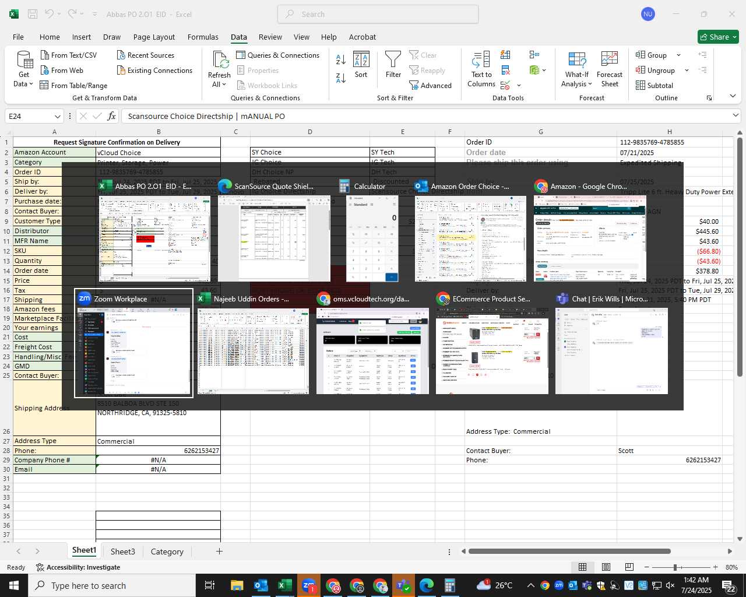Open the Acrobat tab
The image size is (746, 597).
tap(363, 37)
